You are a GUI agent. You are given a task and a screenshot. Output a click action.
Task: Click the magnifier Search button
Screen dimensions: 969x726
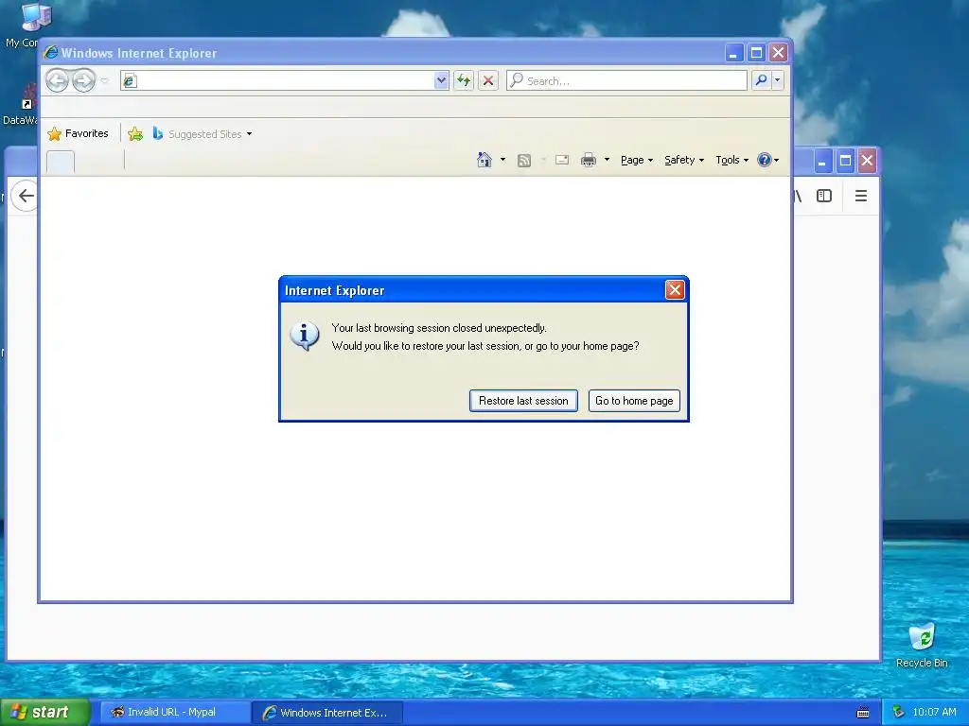762,80
